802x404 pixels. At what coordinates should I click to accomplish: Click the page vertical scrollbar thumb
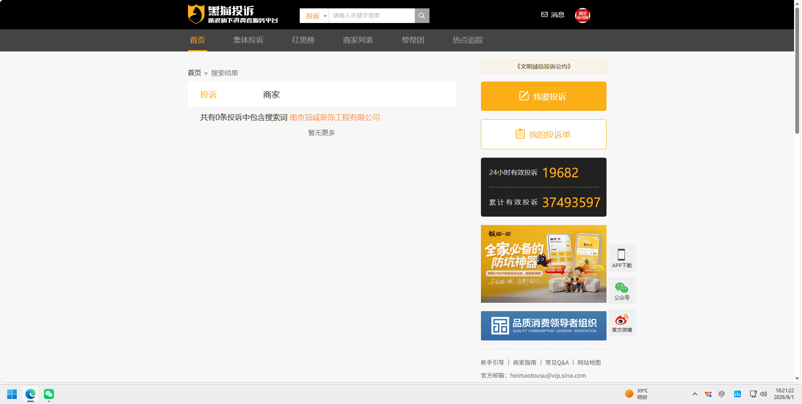click(797, 70)
